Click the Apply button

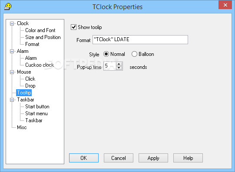[153, 158]
